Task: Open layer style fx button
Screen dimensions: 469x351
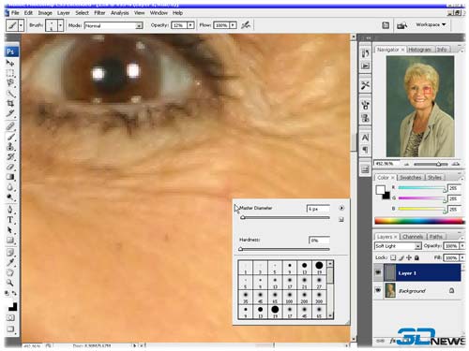Action: pos(393,341)
